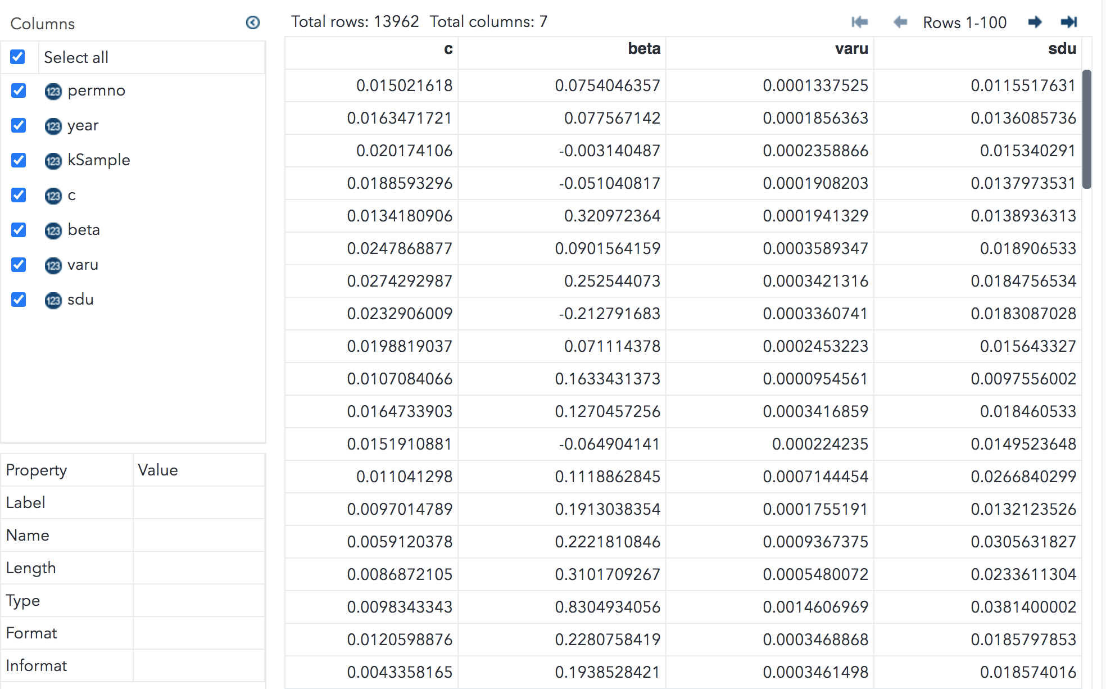Click numeric type icon beside varu

[53, 266]
